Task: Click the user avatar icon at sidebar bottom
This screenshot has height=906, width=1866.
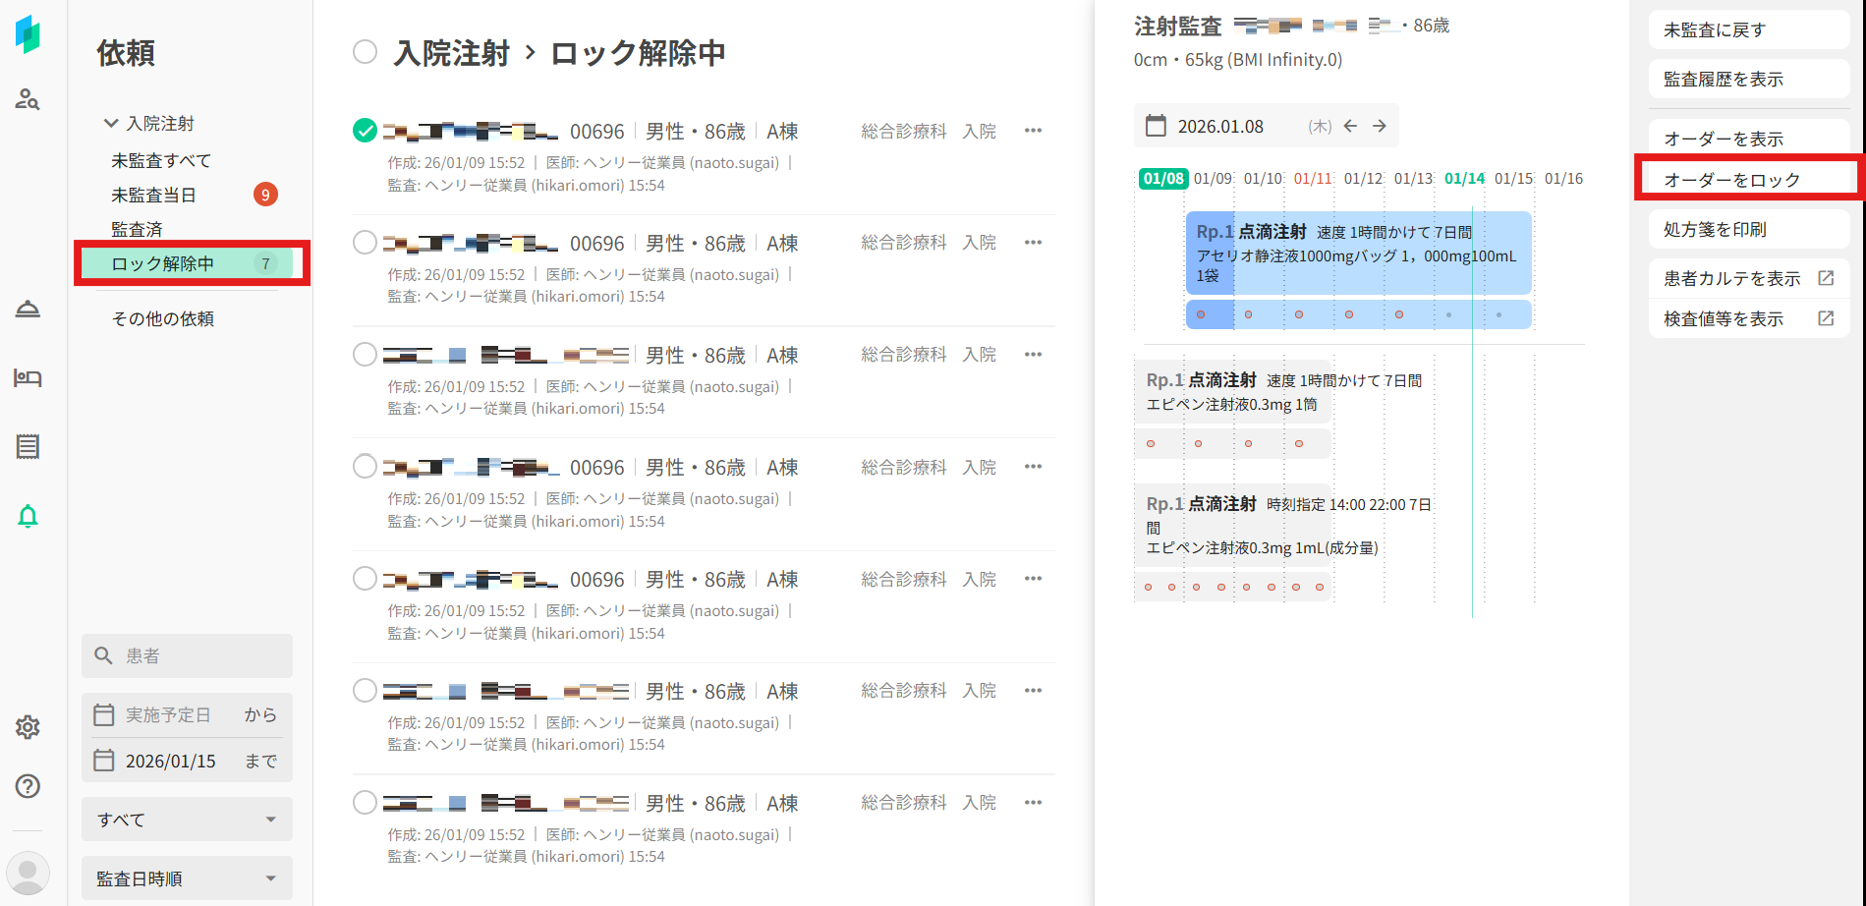Action: coord(28,873)
